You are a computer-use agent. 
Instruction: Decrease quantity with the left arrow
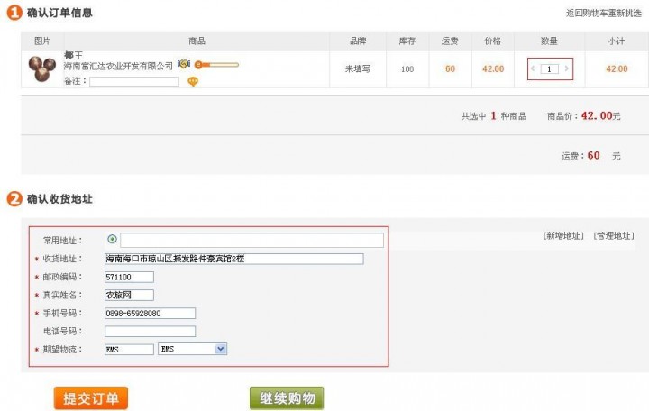tap(533, 68)
